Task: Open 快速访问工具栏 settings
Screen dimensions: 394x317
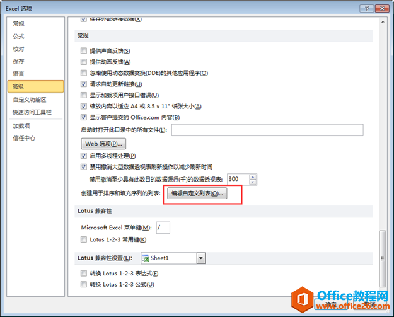Action: tap(32, 112)
